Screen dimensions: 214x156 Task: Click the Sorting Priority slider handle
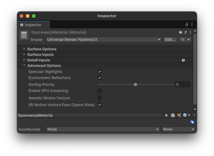coord(136,84)
